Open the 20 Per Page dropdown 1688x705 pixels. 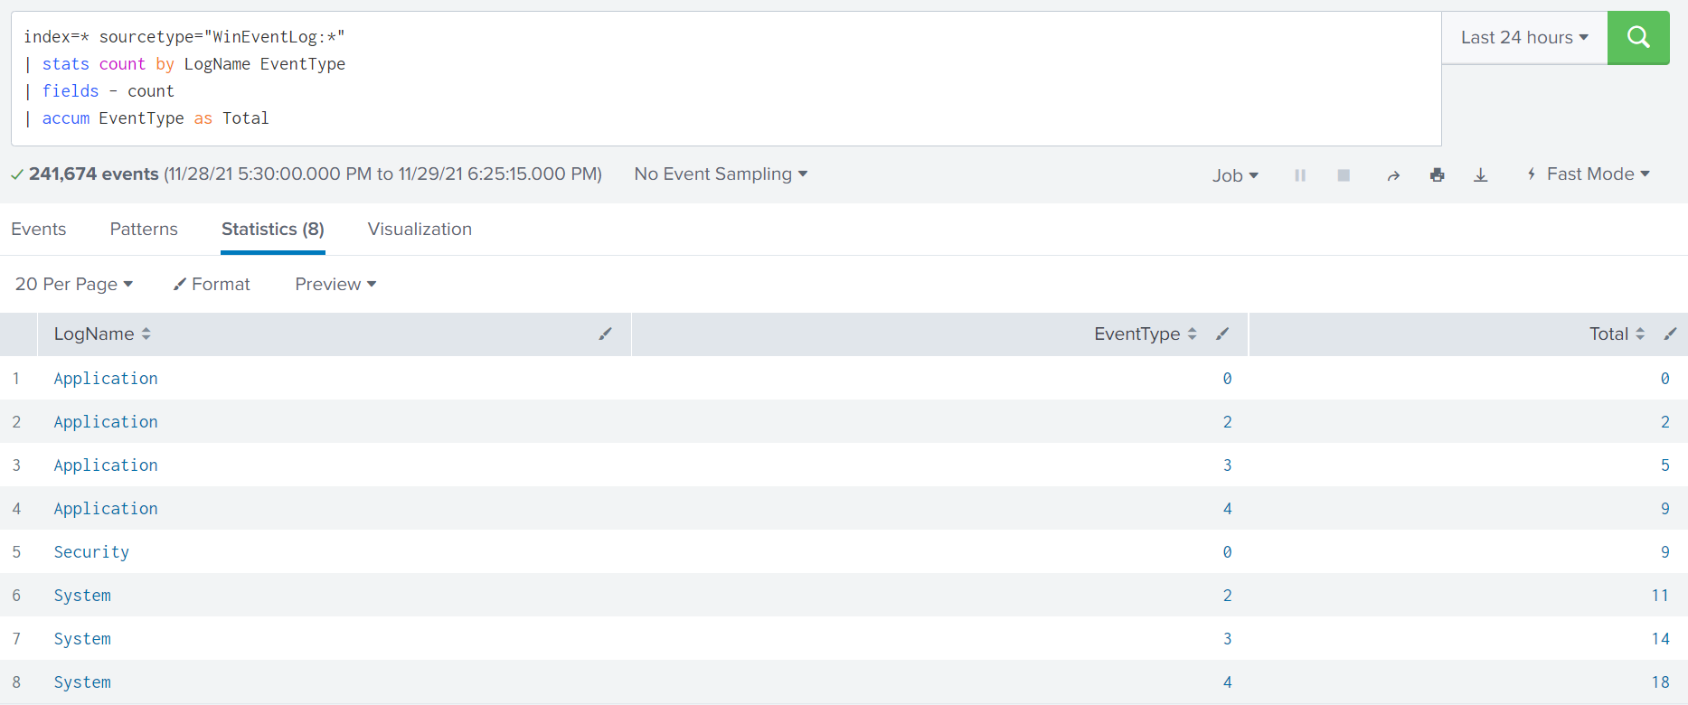coord(73,285)
